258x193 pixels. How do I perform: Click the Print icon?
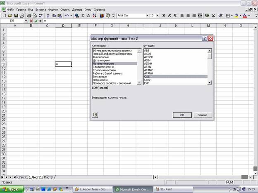(x=29, y=16)
